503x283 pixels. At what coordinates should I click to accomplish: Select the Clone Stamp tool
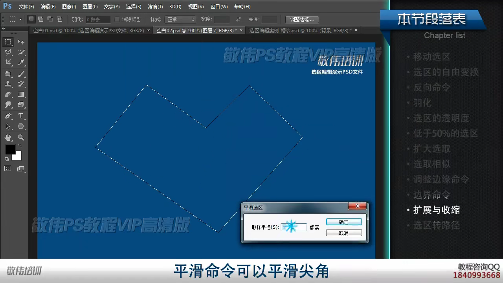[x=8, y=84]
